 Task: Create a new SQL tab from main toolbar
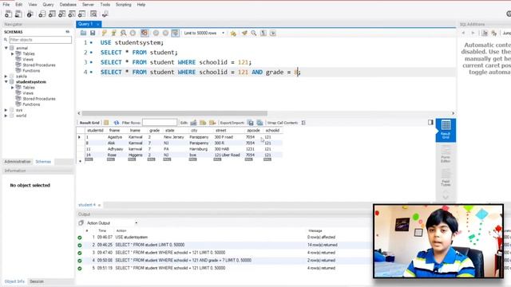point(9,14)
